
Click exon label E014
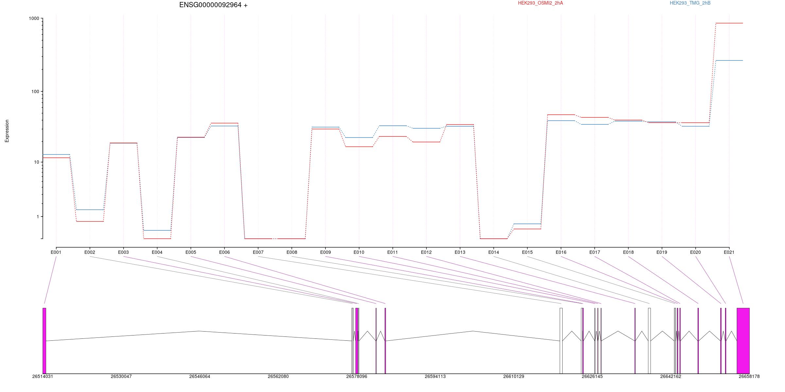[x=494, y=252]
